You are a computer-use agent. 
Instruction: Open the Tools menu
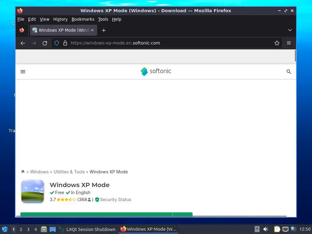103,19
